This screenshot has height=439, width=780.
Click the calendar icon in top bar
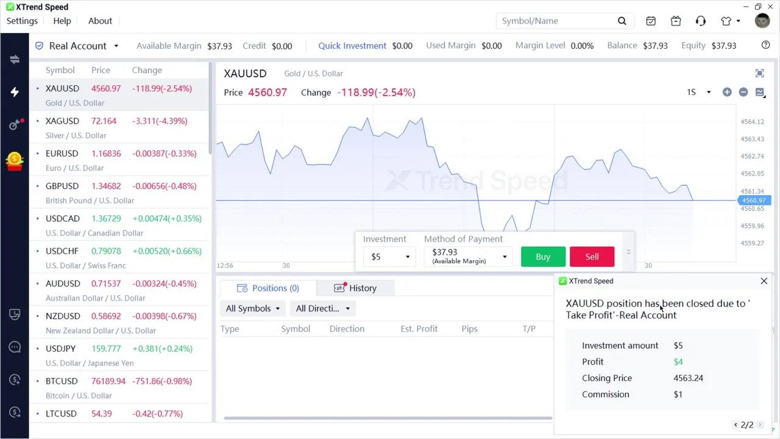click(x=651, y=21)
